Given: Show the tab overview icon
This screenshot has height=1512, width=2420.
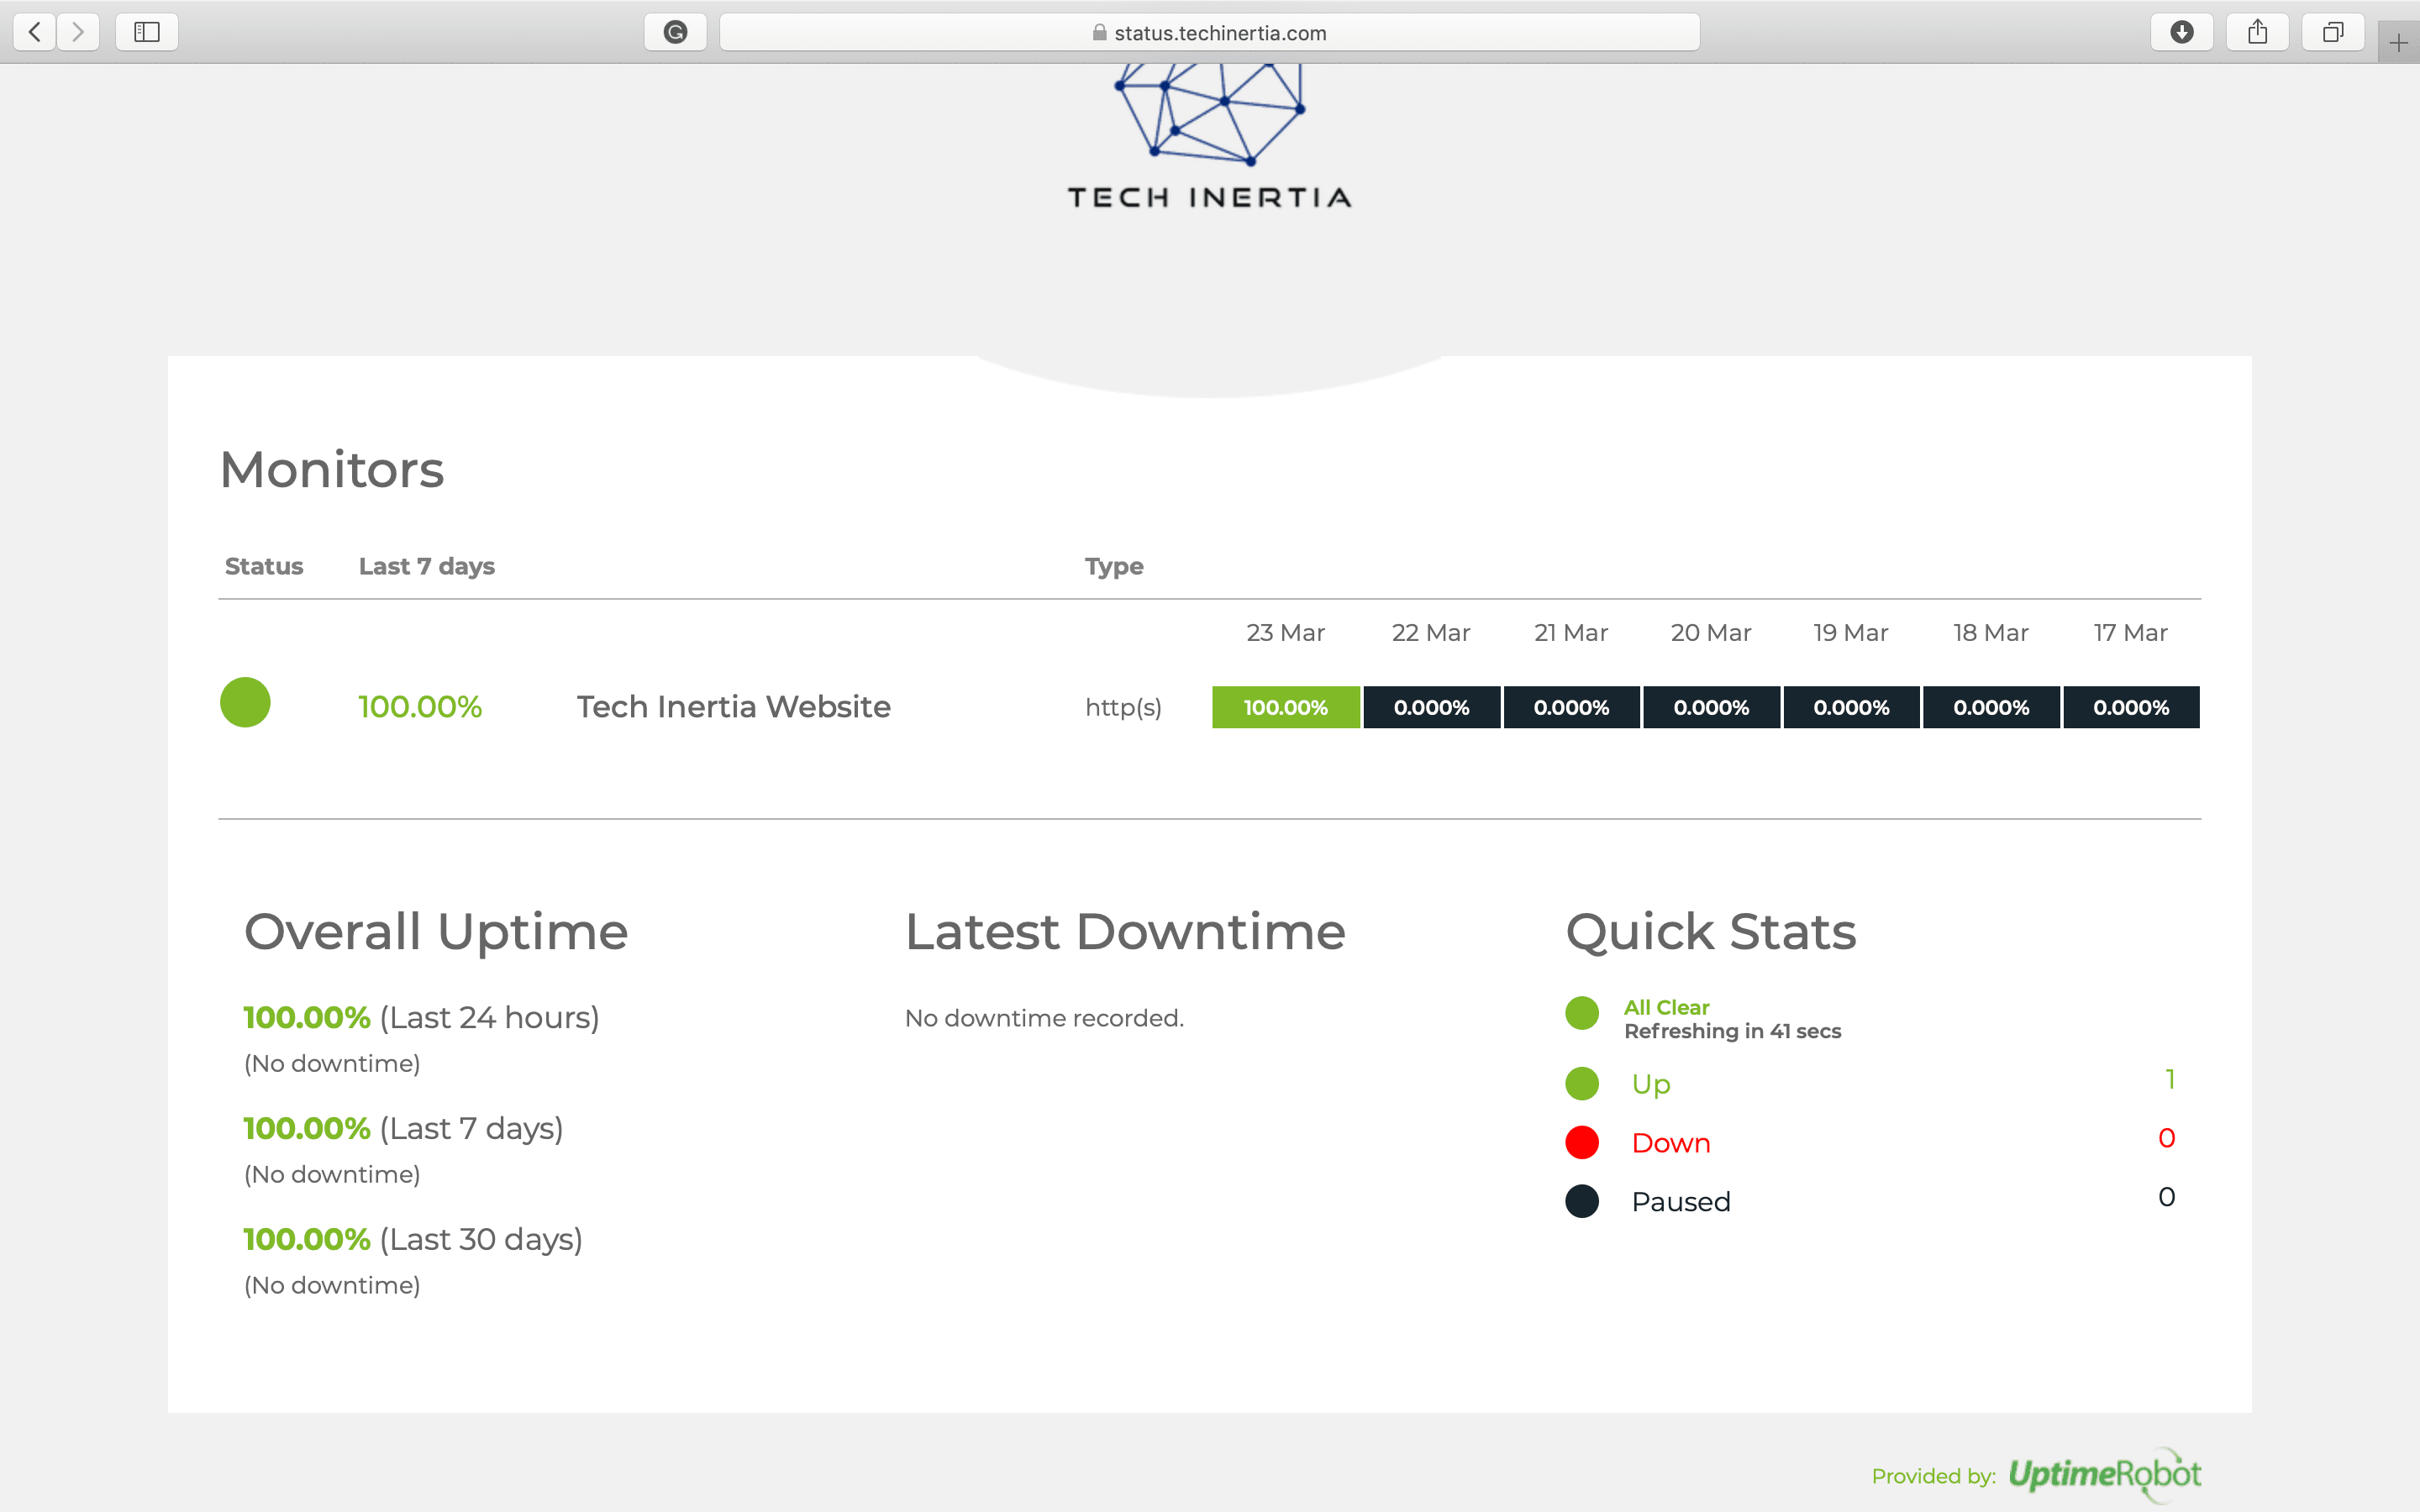Looking at the screenshot, I should (2333, 32).
